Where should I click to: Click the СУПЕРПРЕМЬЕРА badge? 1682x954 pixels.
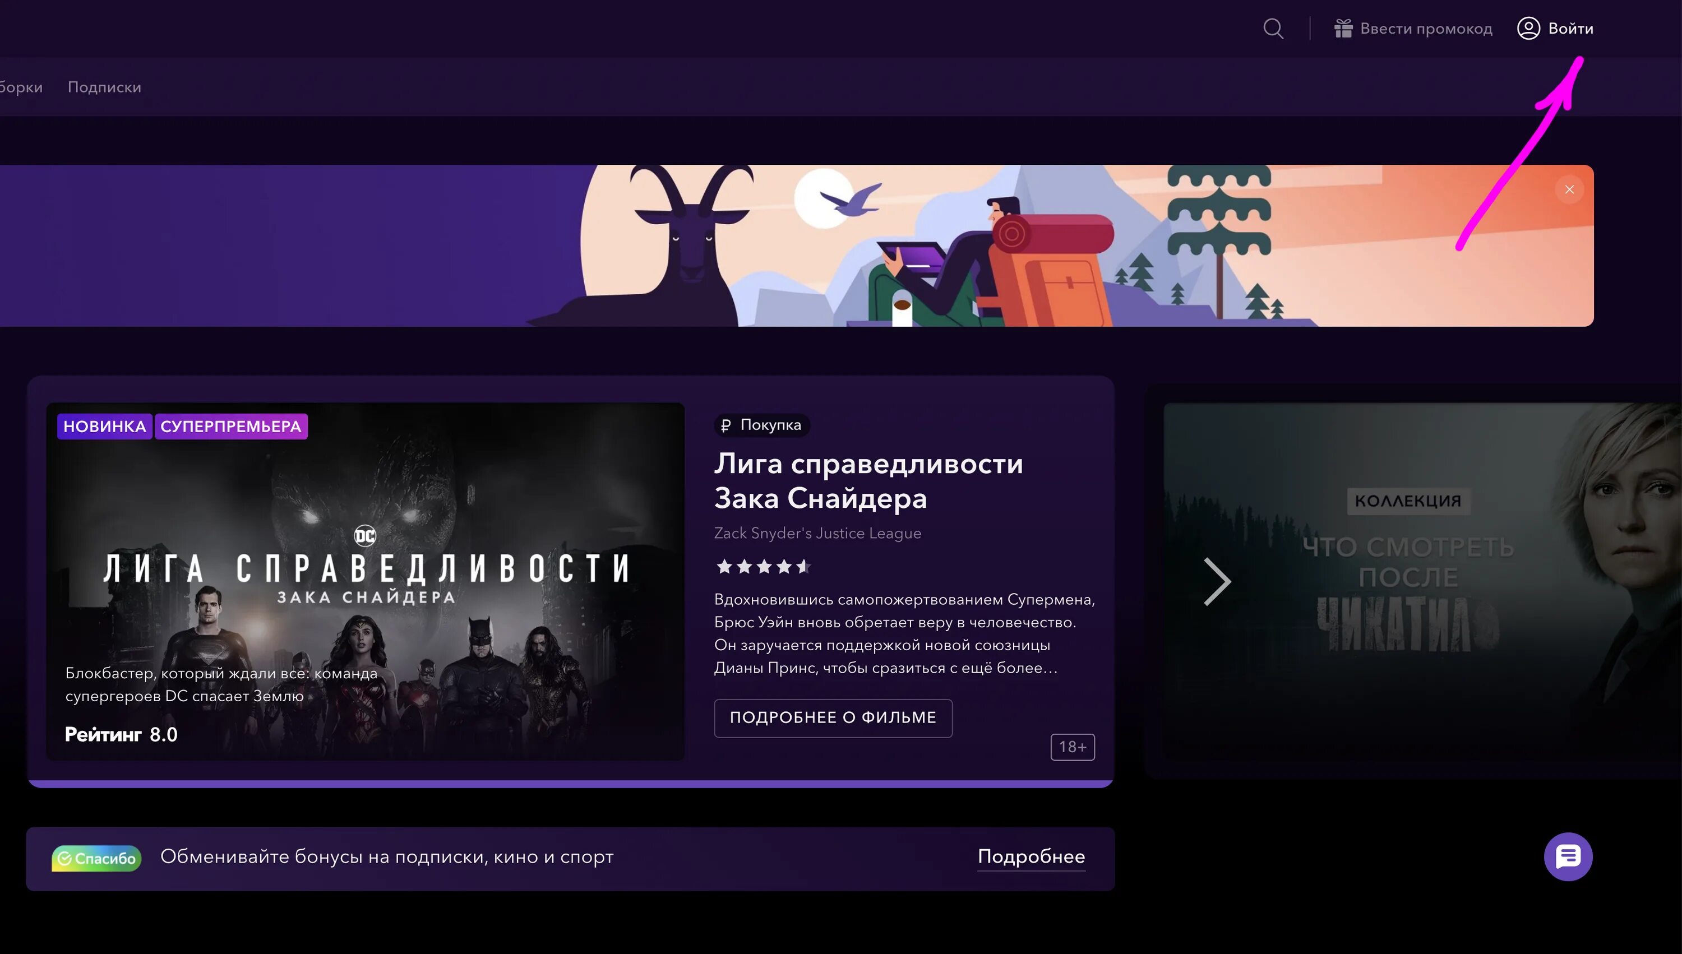tap(230, 427)
